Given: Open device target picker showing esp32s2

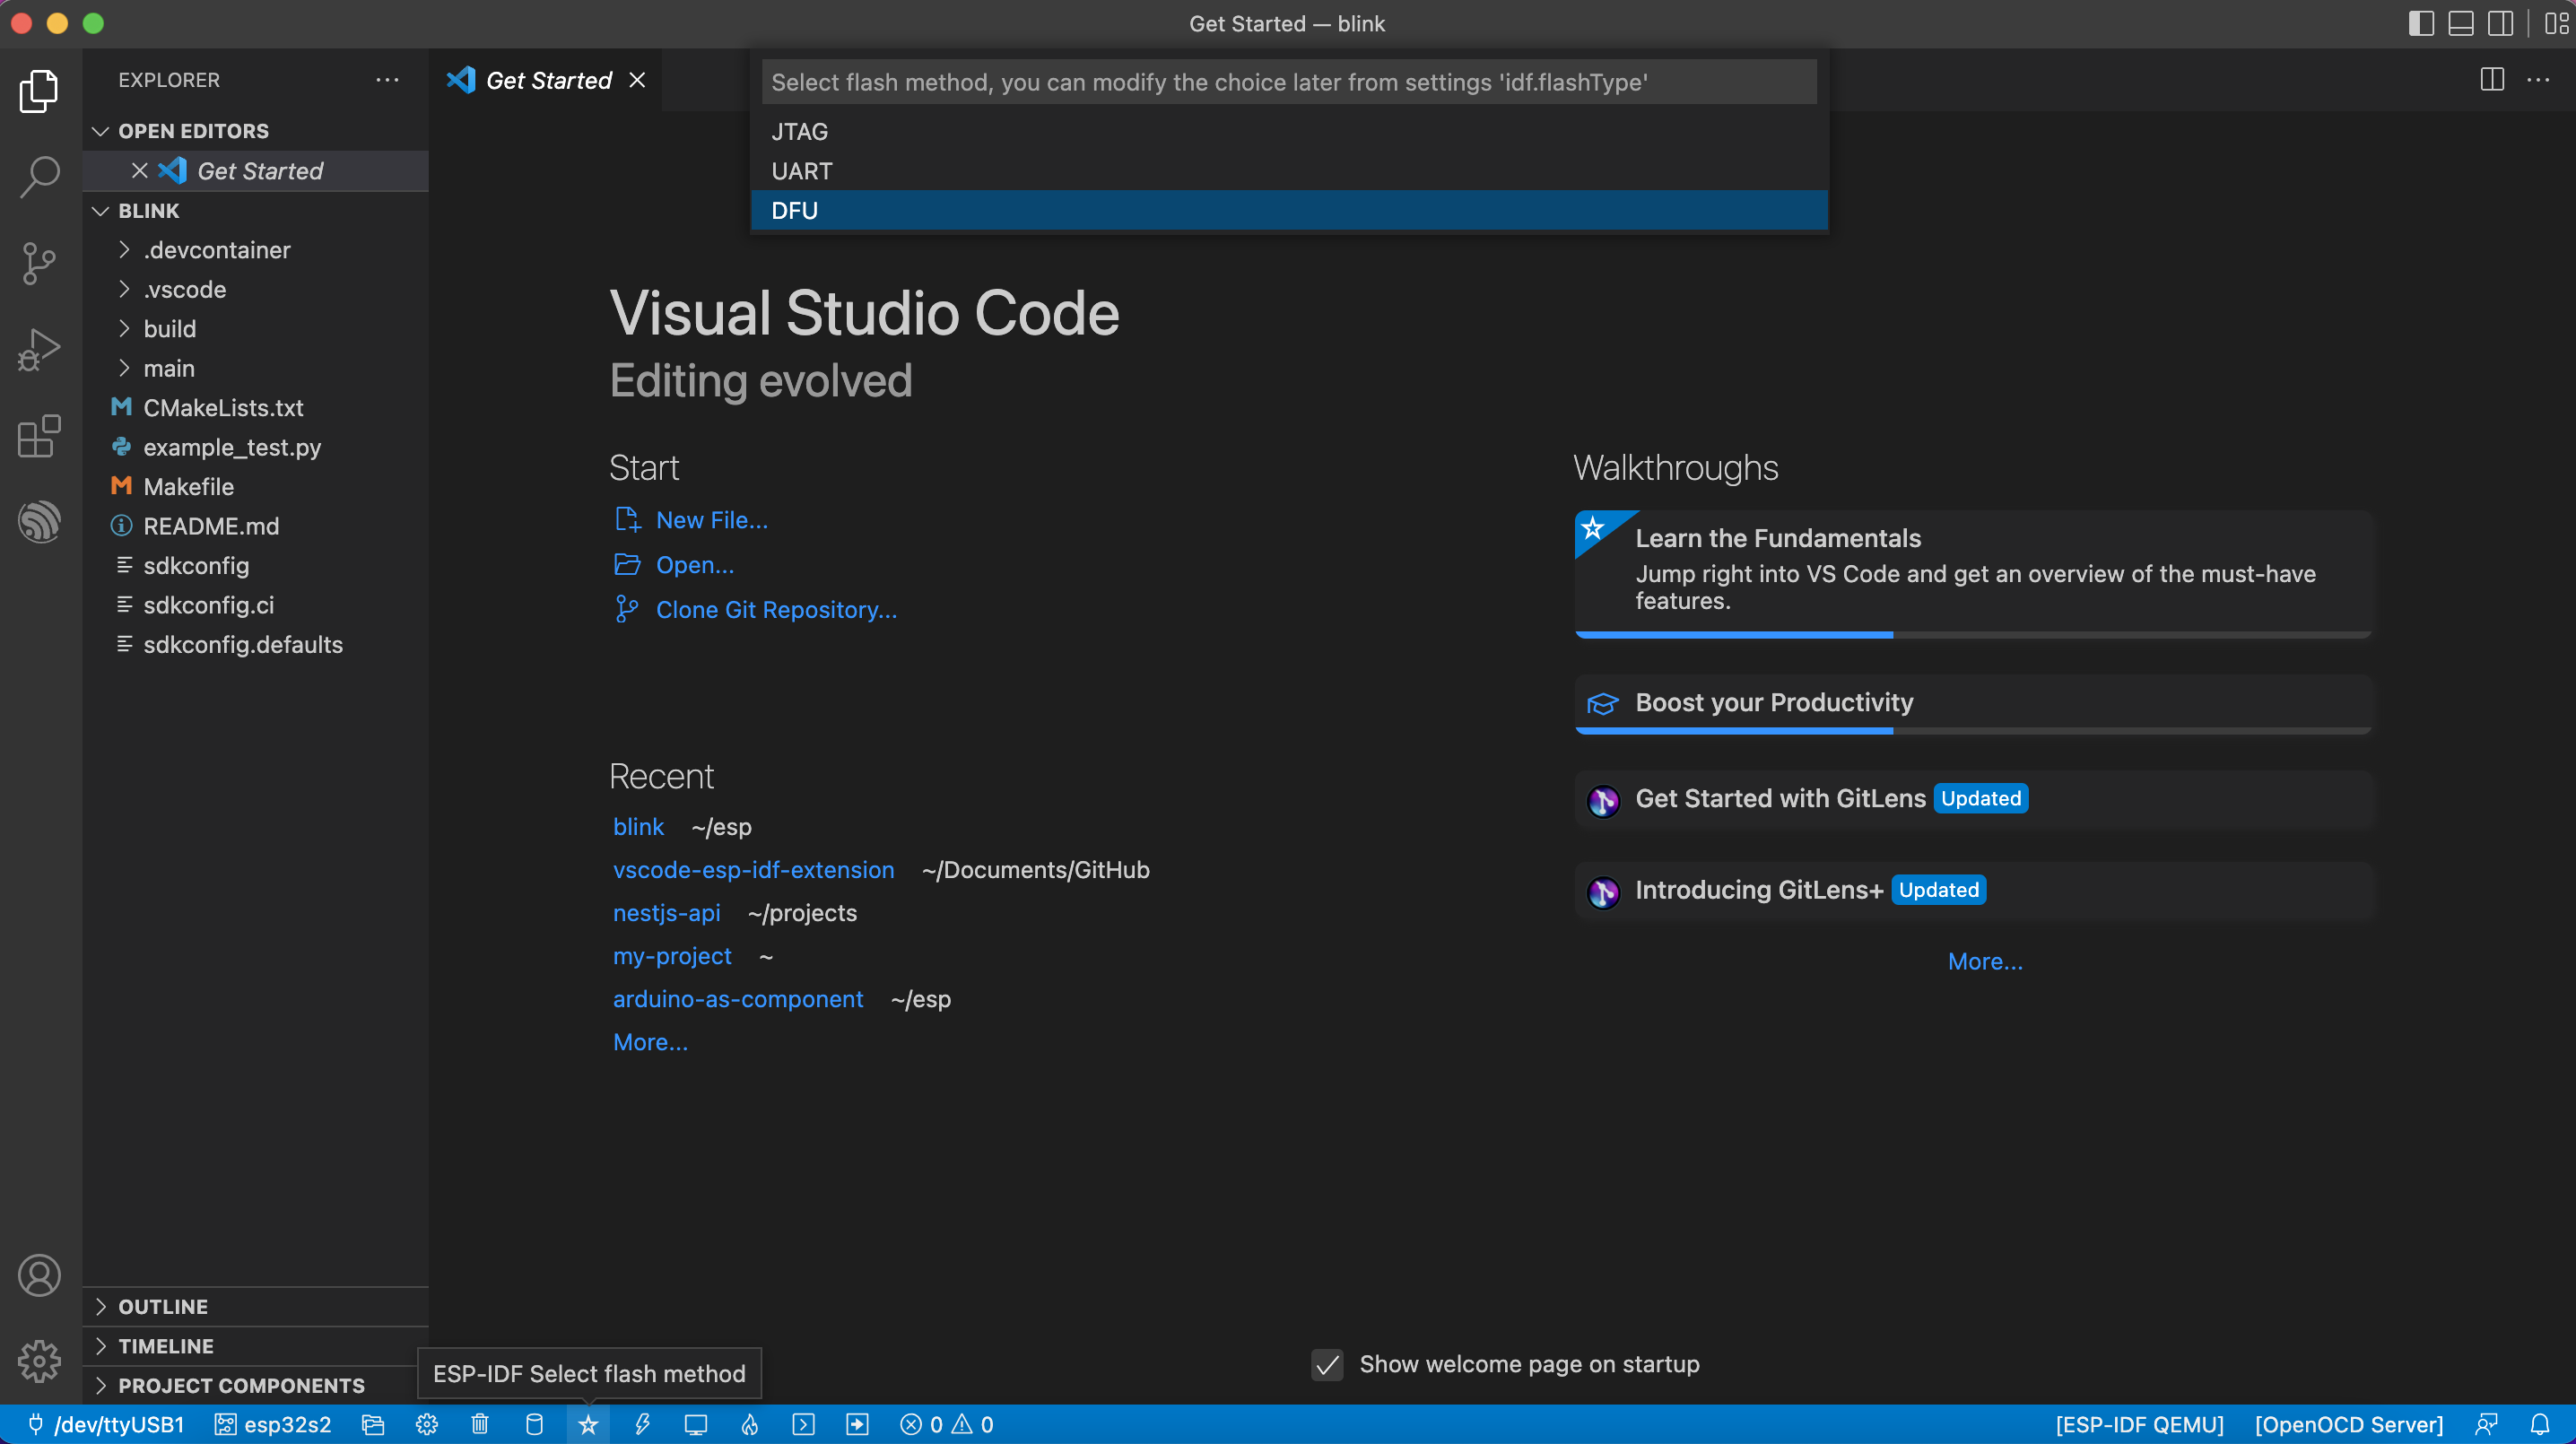Looking at the screenshot, I should [x=272, y=1424].
